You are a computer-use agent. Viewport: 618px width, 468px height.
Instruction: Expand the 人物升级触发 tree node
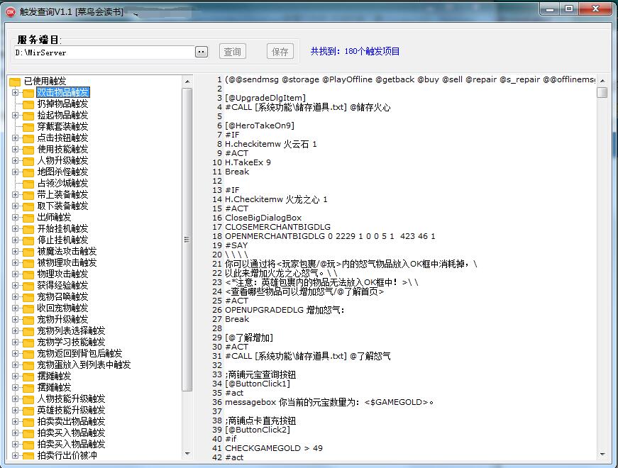[15, 161]
